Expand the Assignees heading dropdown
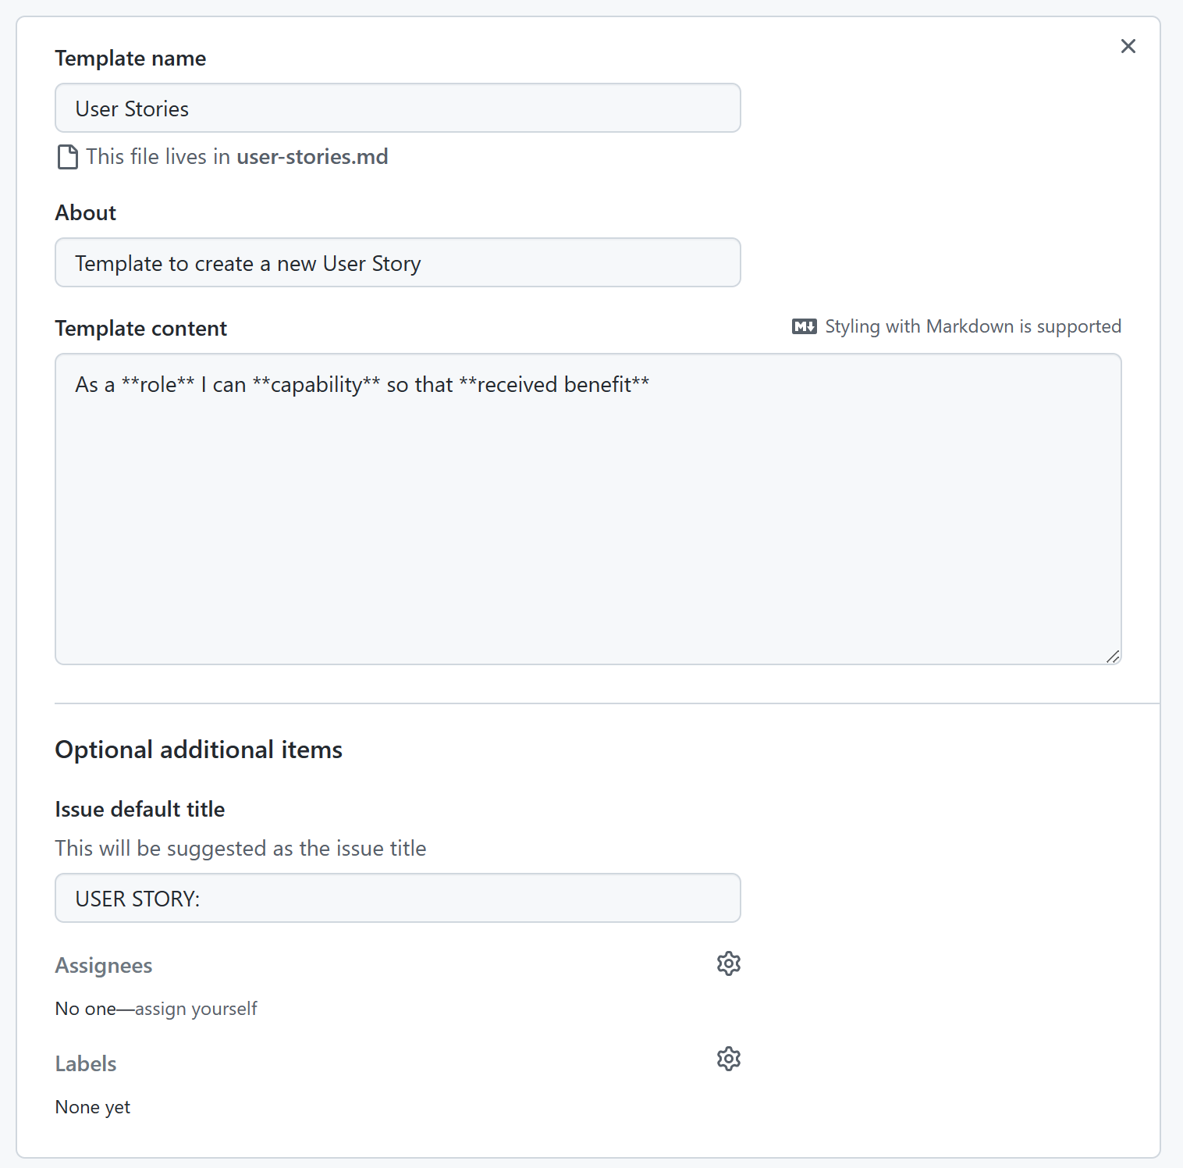This screenshot has width=1183, height=1168. (104, 966)
